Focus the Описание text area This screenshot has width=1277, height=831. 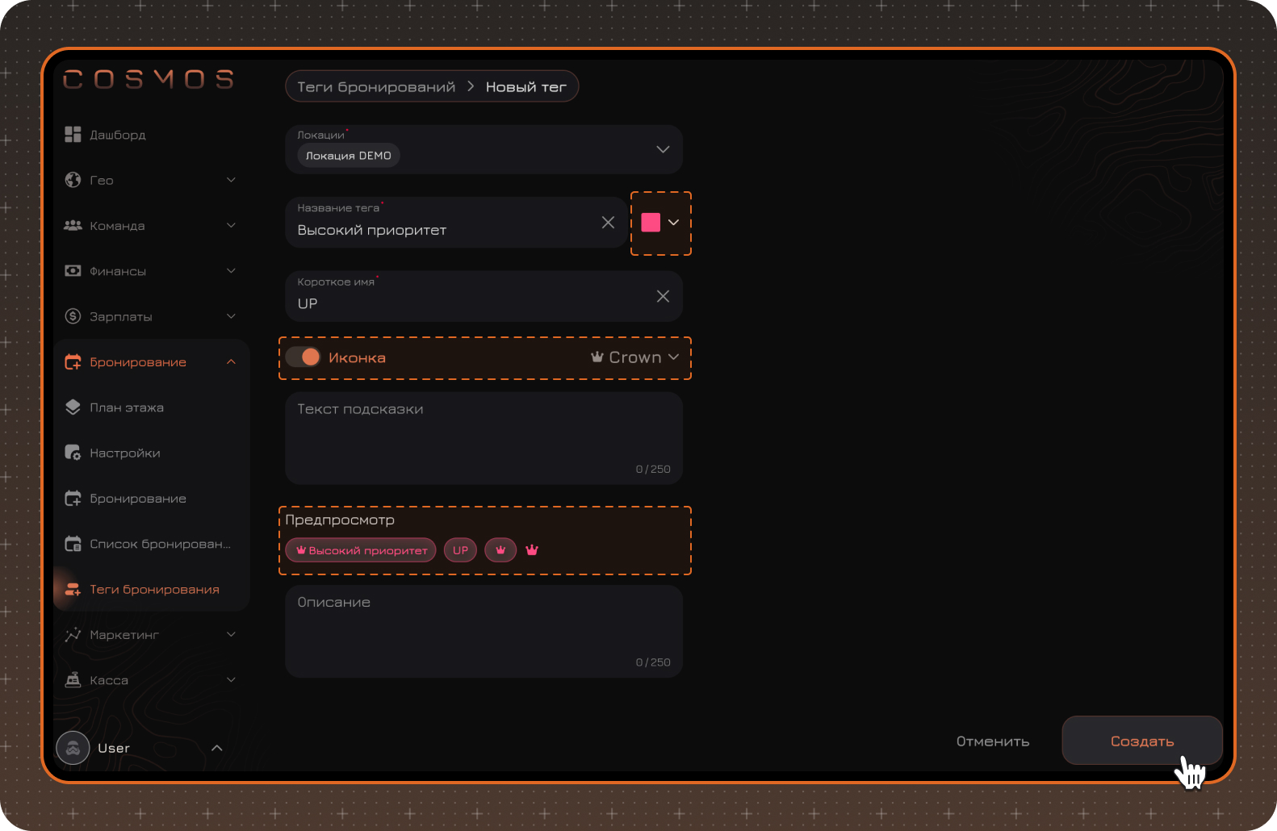[484, 631]
